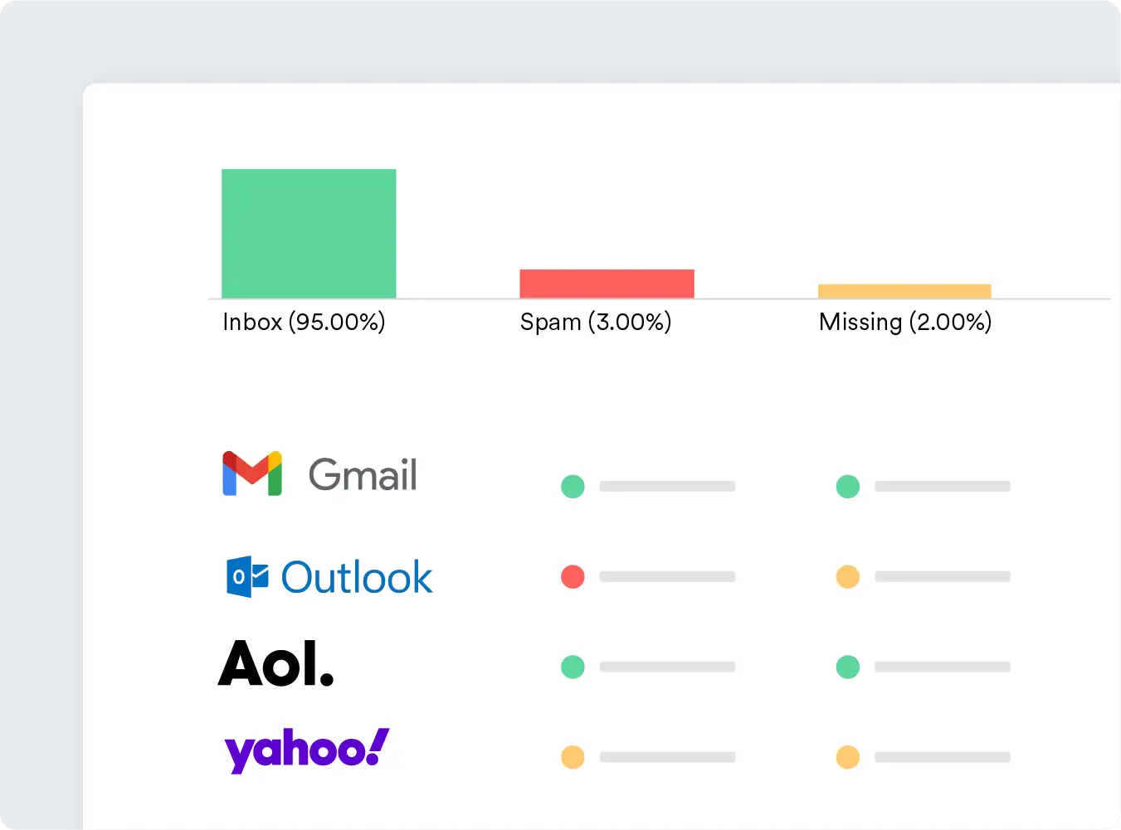
Task: Click the Outlook logo icon
Action: [x=247, y=577]
